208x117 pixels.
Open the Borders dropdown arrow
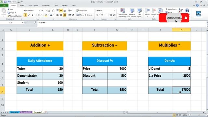tap(42, 15)
